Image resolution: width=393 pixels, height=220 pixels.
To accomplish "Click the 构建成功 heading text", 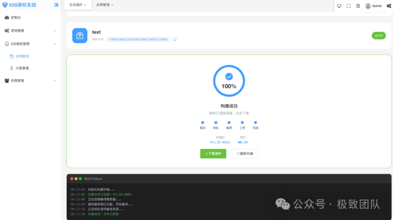I will pyautogui.click(x=229, y=106).
